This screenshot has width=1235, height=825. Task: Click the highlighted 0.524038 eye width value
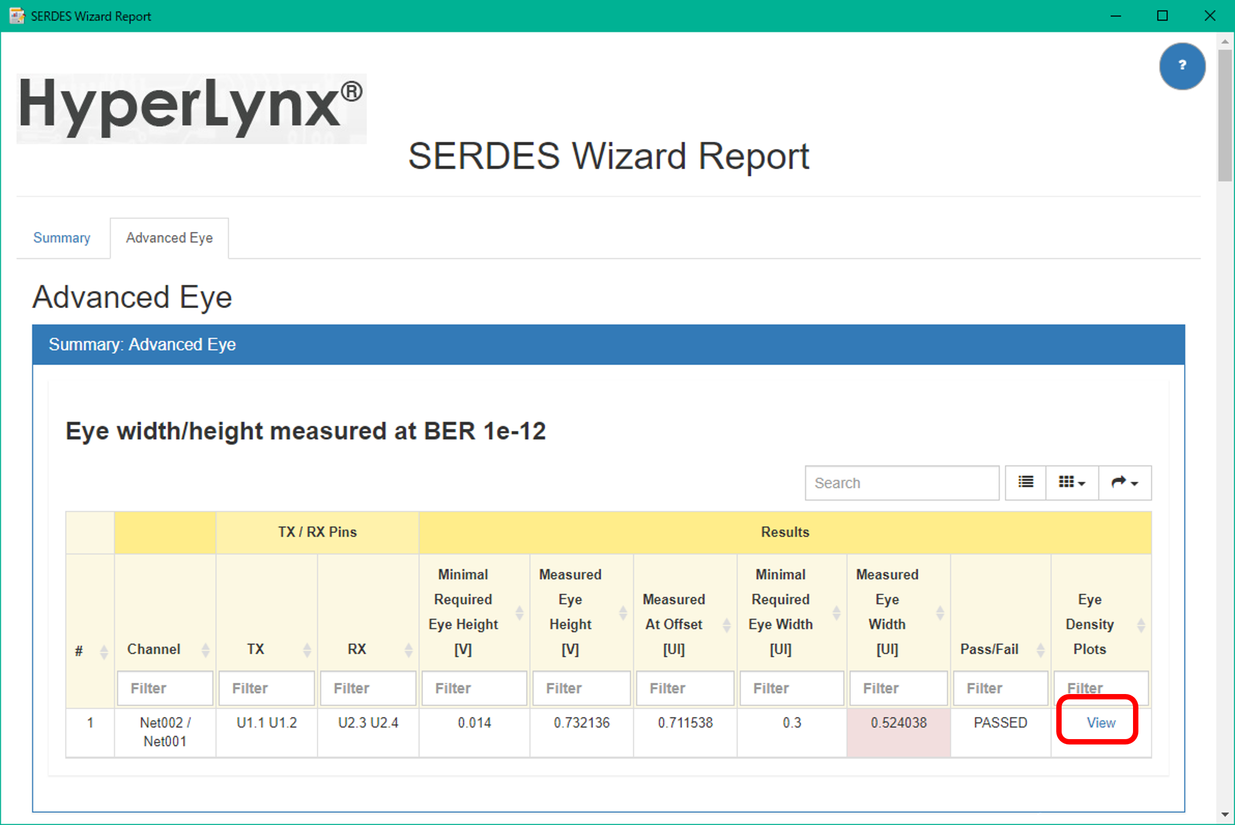tap(898, 722)
